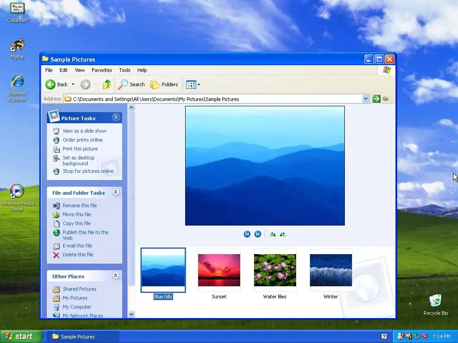This screenshot has height=343, width=458.
Task: Click the help question mark tray icon
Action: click(x=384, y=337)
